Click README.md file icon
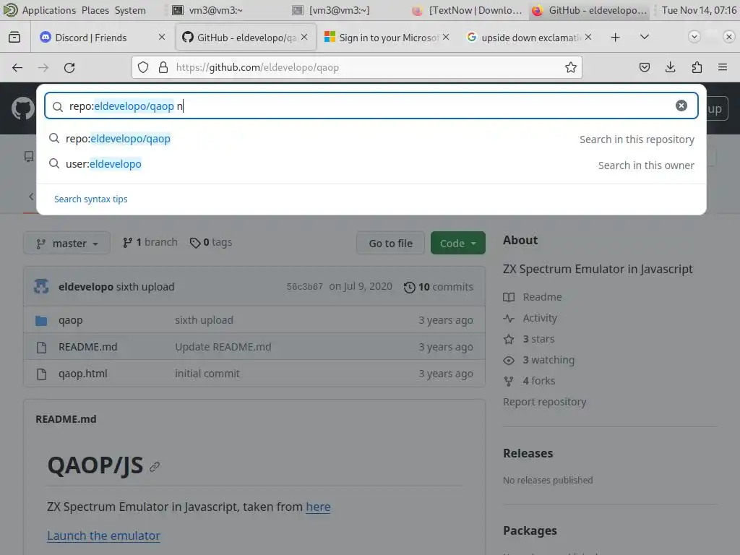Image resolution: width=740 pixels, height=555 pixels. [41, 348]
